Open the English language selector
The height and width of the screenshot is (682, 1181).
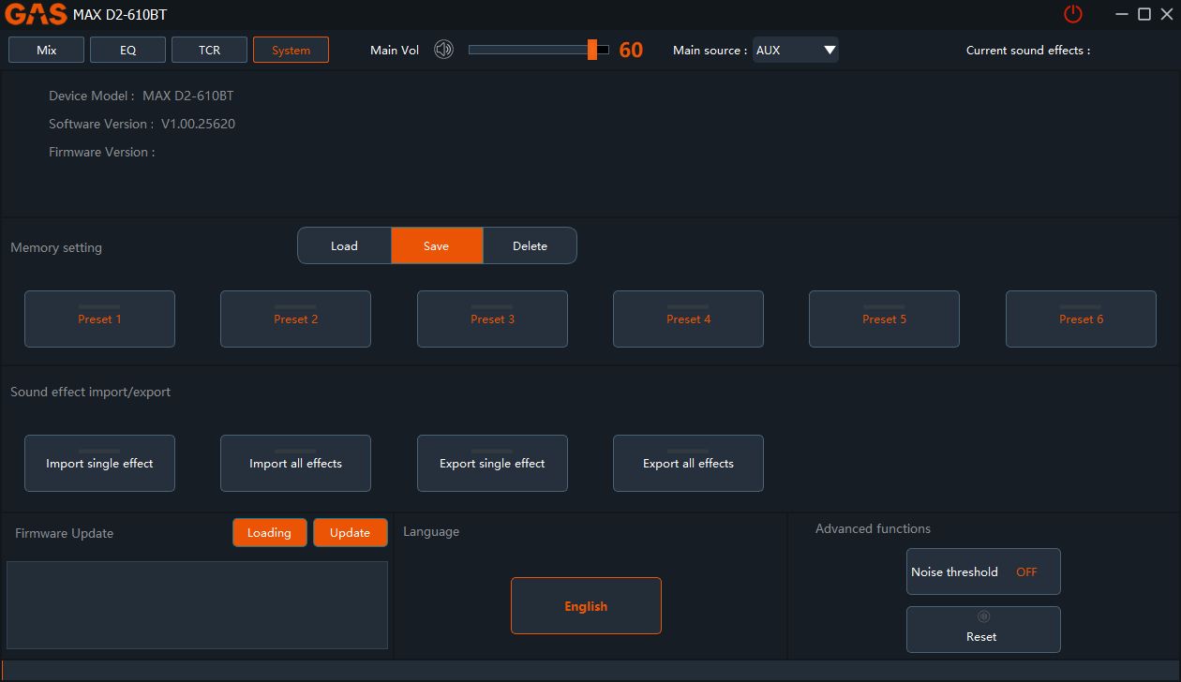click(x=586, y=606)
